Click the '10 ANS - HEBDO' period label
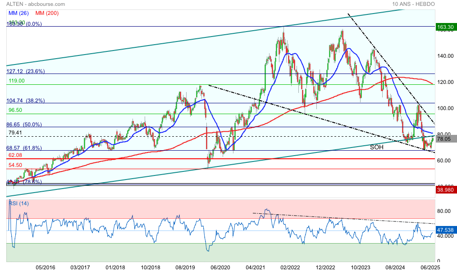The height and width of the screenshot is (272, 457). pos(413,4)
